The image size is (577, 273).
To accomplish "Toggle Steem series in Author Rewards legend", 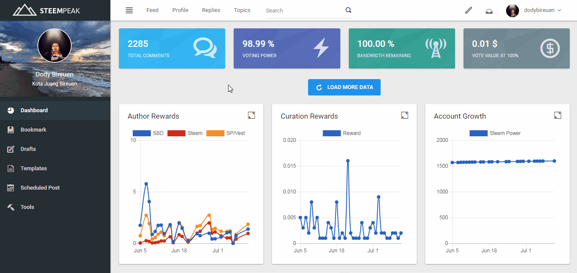I will pyautogui.click(x=185, y=133).
